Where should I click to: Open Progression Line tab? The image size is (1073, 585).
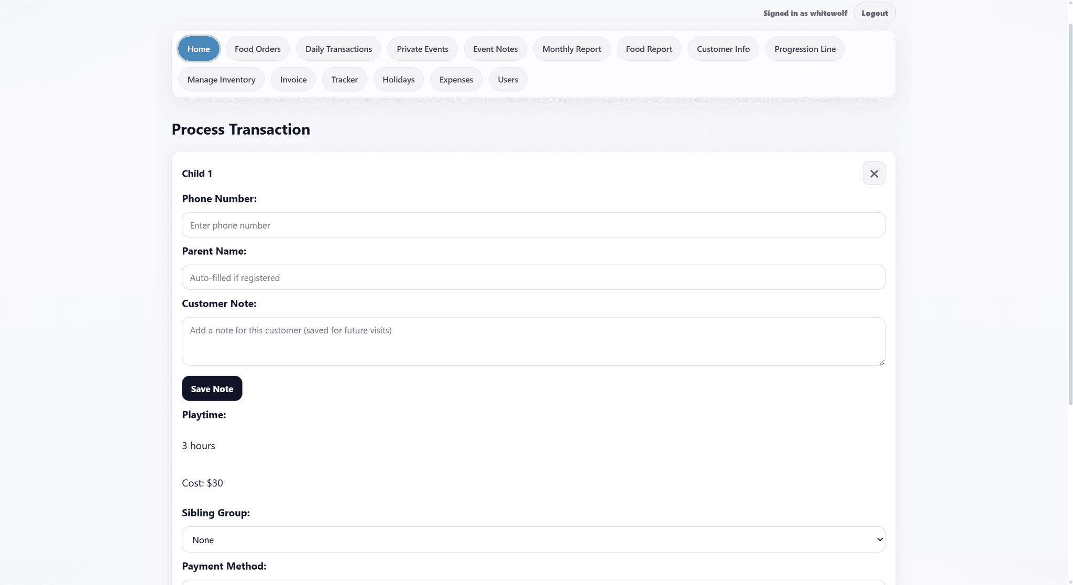(x=805, y=49)
